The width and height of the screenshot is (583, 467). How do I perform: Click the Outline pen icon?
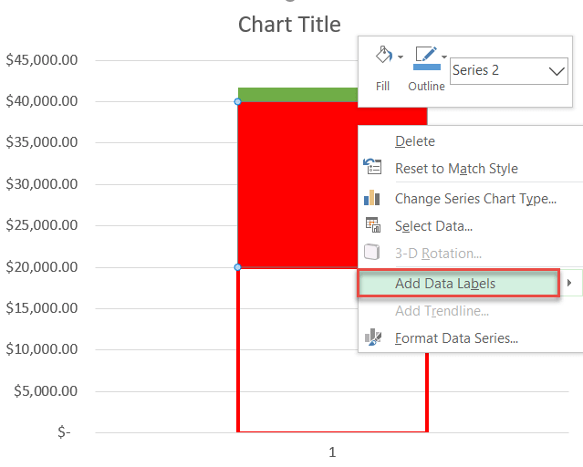pyautogui.click(x=425, y=57)
